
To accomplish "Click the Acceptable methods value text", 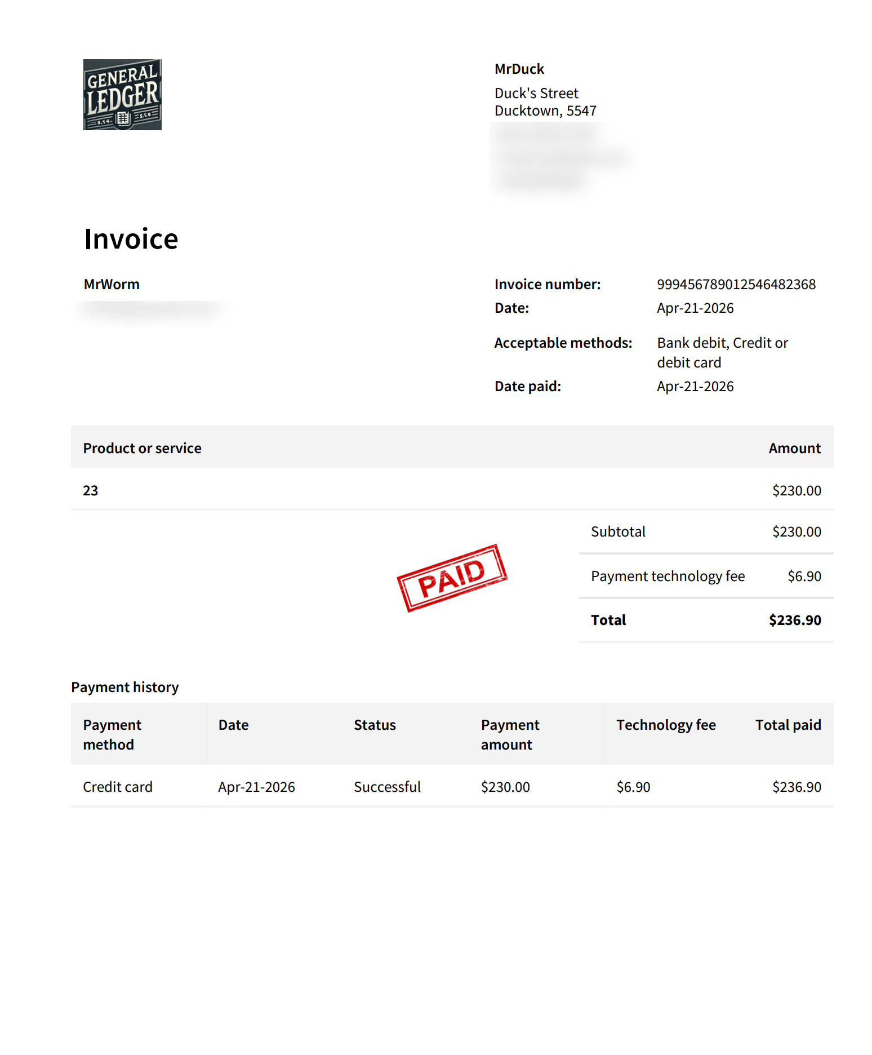I will [722, 352].
